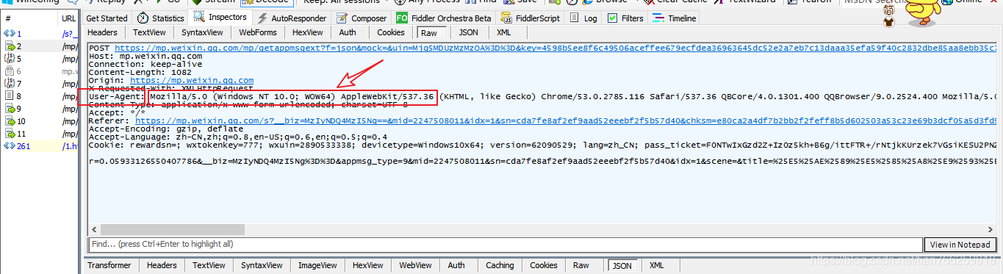
Task: Show request SyntaxView inspector
Action: point(203,32)
